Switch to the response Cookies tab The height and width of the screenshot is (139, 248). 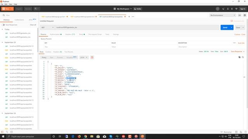point(48,52)
